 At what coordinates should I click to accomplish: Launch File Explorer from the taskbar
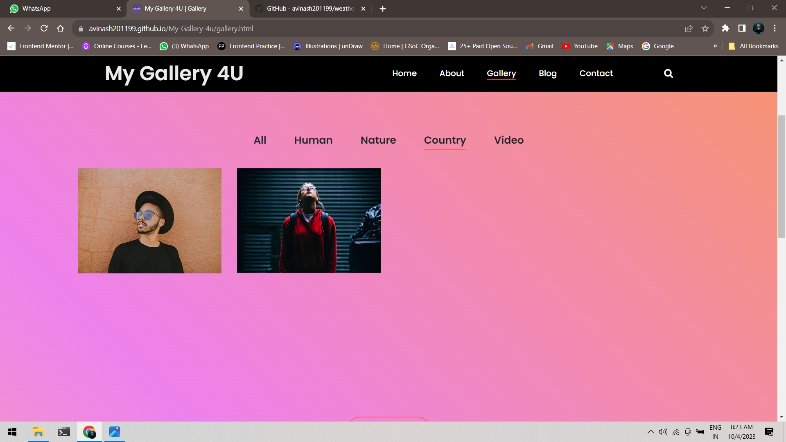click(x=38, y=432)
